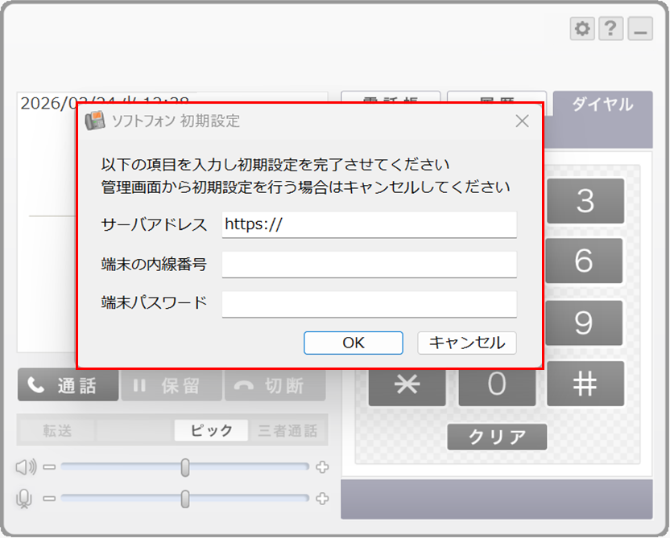
Task: Decrease speaker volume with the minus icon
Action: click(x=50, y=467)
